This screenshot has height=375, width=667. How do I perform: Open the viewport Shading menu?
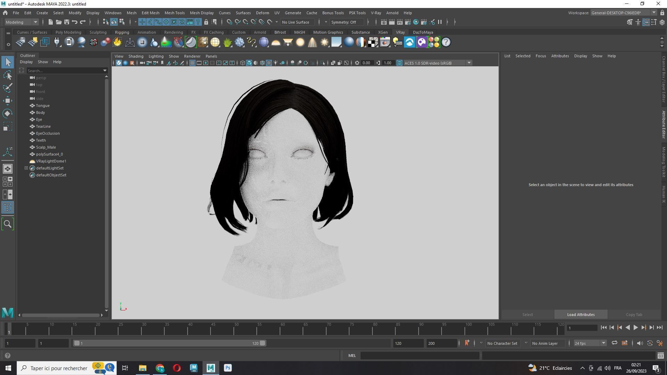click(x=136, y=56)
